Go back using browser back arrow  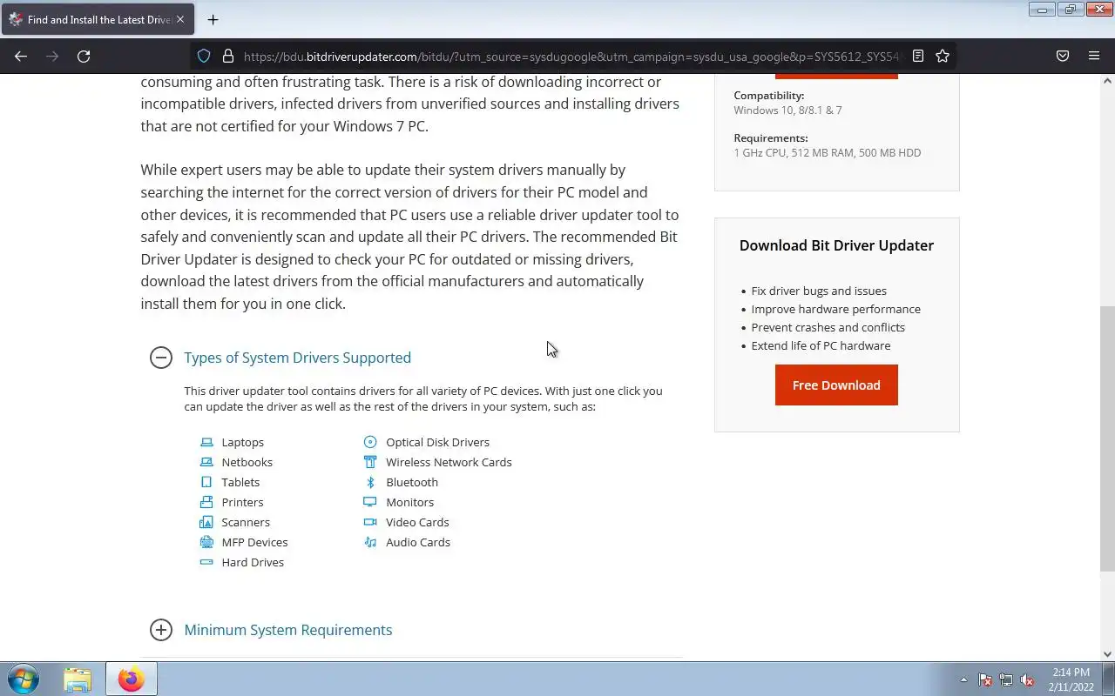click(x=21, y=56)
